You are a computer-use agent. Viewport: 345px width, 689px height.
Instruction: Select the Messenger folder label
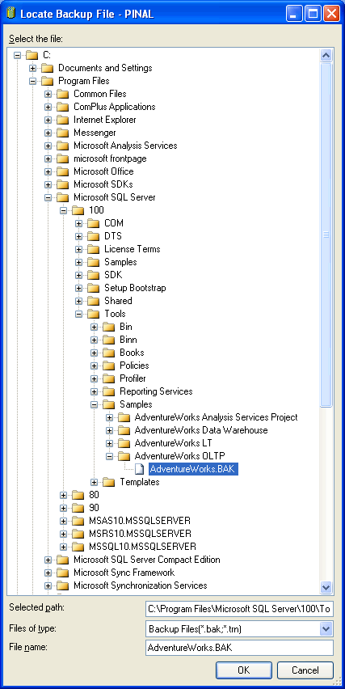(x=95, y=133)
